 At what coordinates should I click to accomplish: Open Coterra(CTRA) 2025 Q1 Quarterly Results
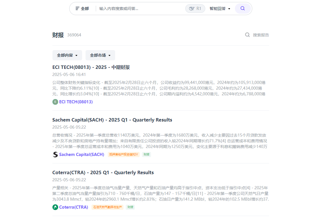coord(103,172)
